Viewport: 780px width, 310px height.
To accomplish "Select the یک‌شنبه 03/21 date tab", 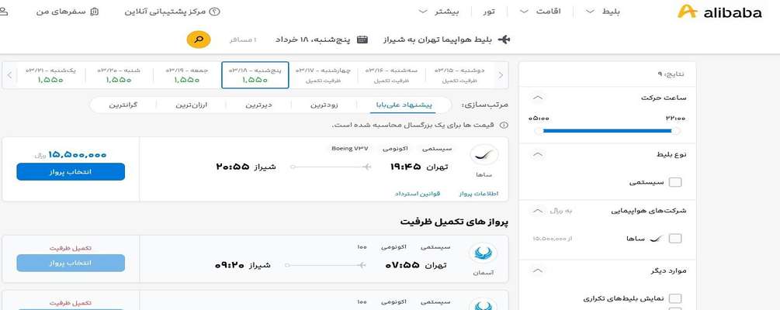I will pyautogui.click(x=50, y=75).
